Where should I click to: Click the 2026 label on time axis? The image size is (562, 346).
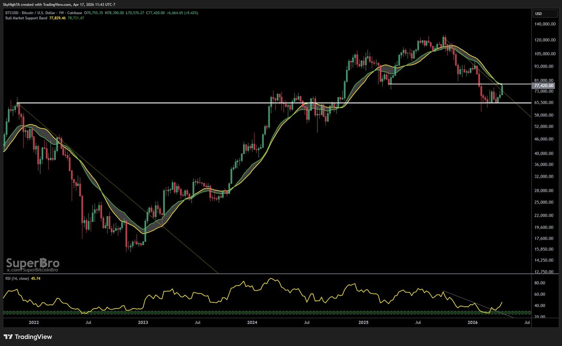473,323
